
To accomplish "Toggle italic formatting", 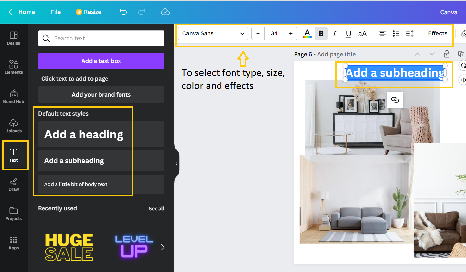I will (335, 33).
